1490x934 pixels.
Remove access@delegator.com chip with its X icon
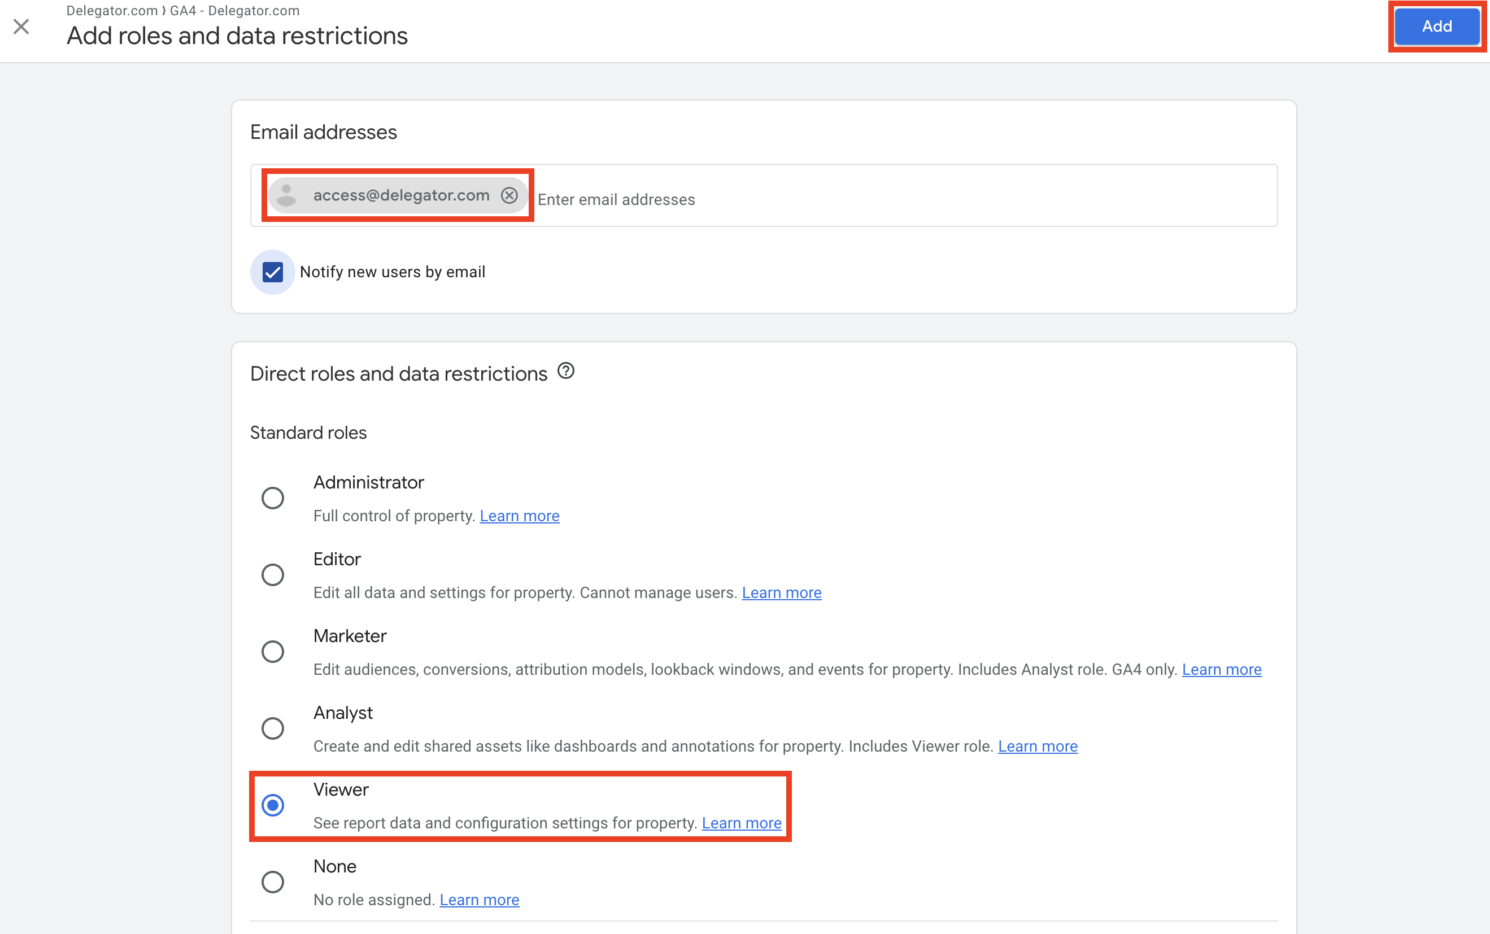[x=509, y=195]
